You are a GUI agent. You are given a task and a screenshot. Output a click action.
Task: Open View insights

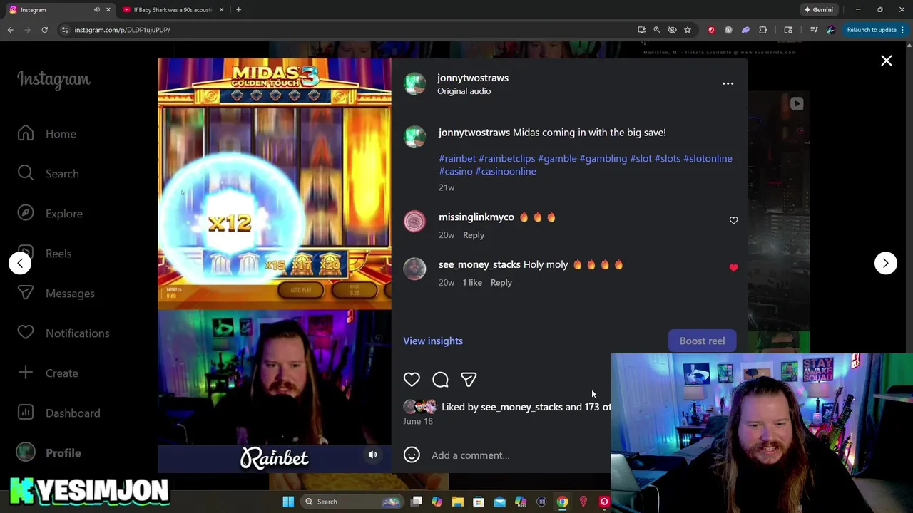(x=433, y=341)
